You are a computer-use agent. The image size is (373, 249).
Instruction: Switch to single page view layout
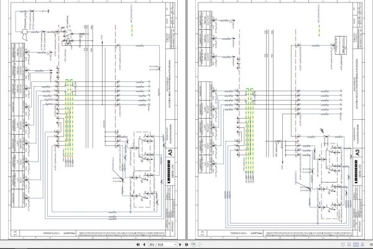tap(343, 245)
